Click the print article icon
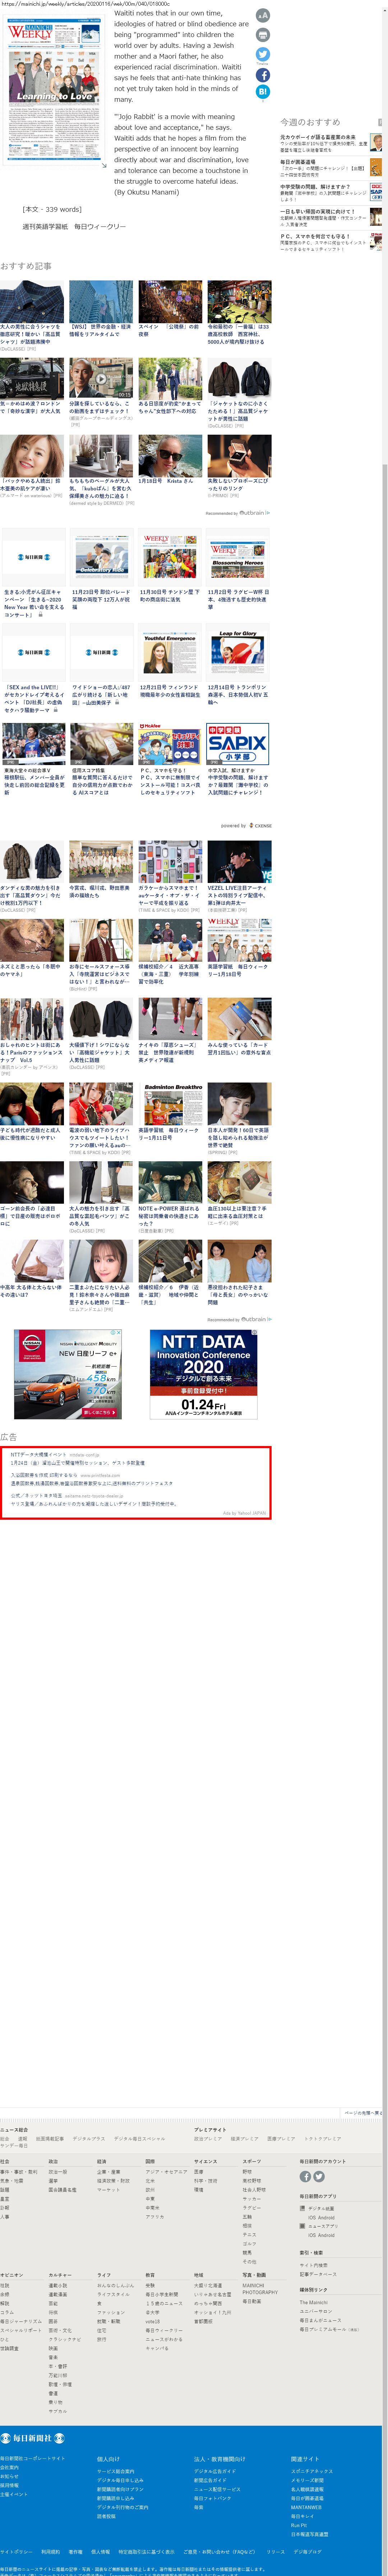 [263, 35]
